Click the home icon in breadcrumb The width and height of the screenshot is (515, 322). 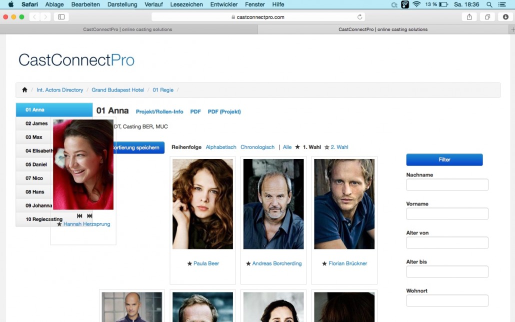(24, 89)
